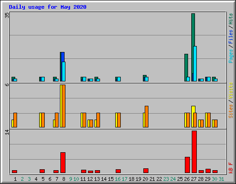The image size is (236, 184).
Task: Click the red KB bar for day 29
Action: point(208,171)
